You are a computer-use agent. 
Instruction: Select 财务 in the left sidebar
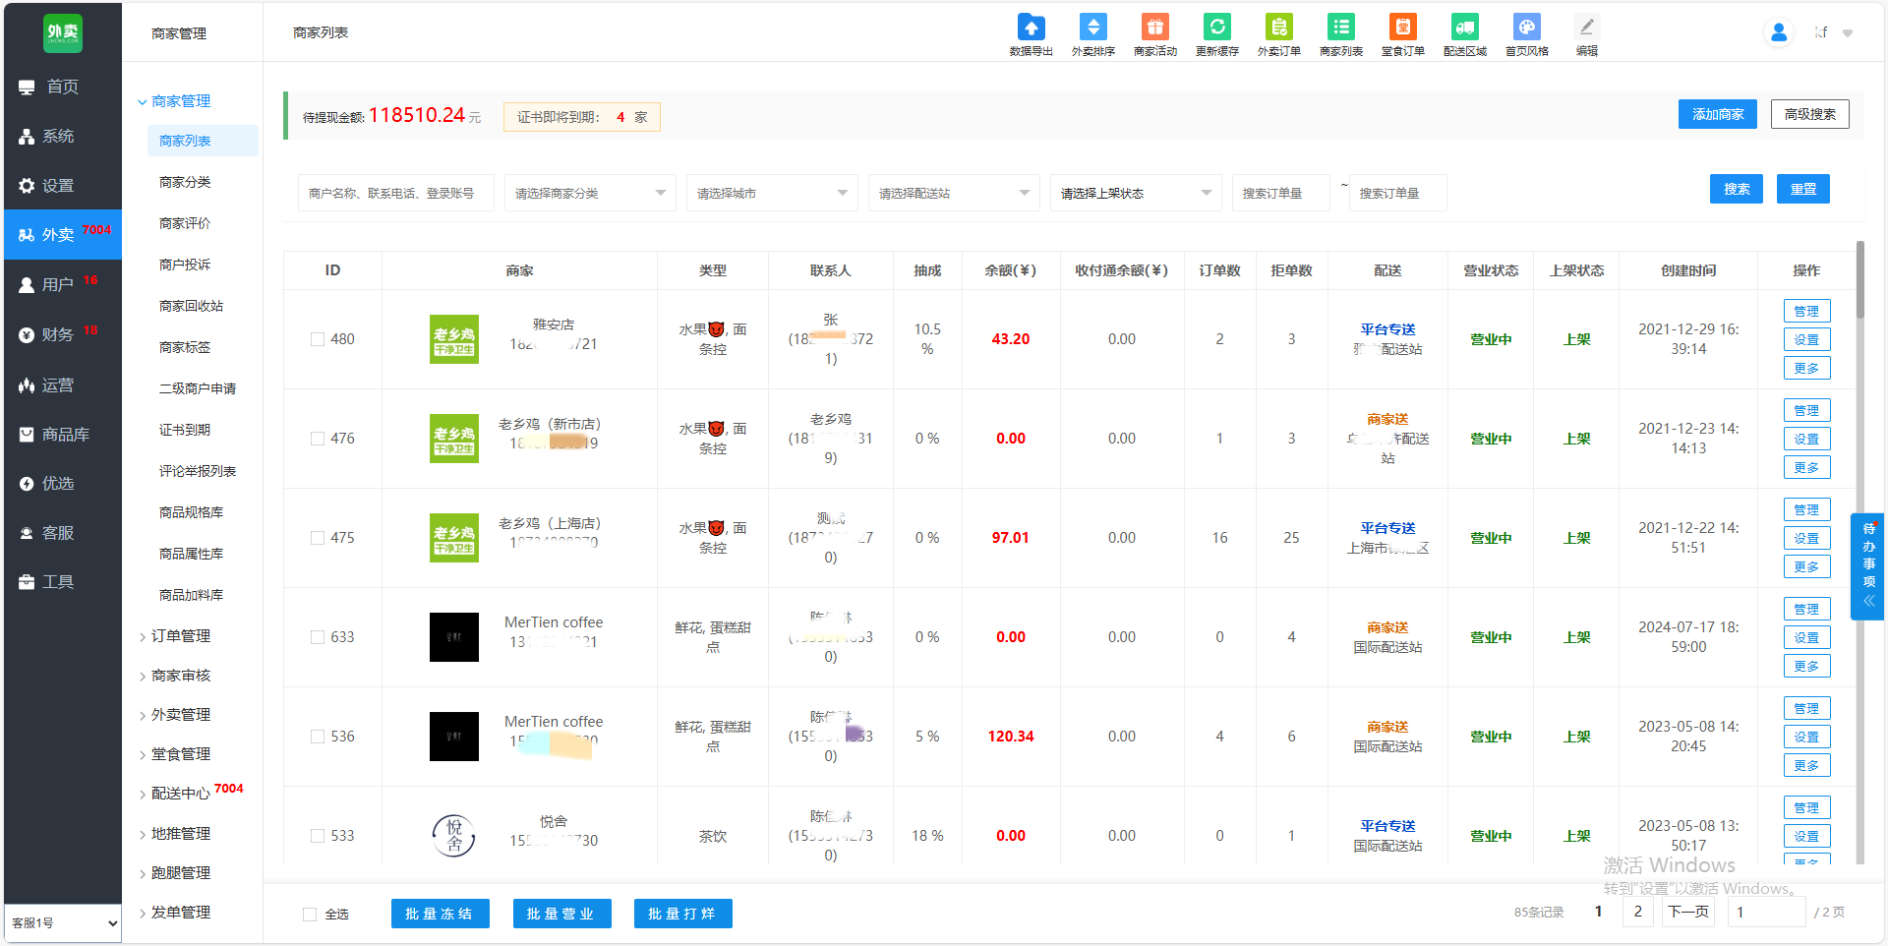[58, 334]
